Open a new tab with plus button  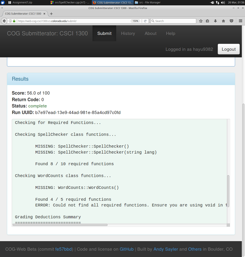point(51,14)
